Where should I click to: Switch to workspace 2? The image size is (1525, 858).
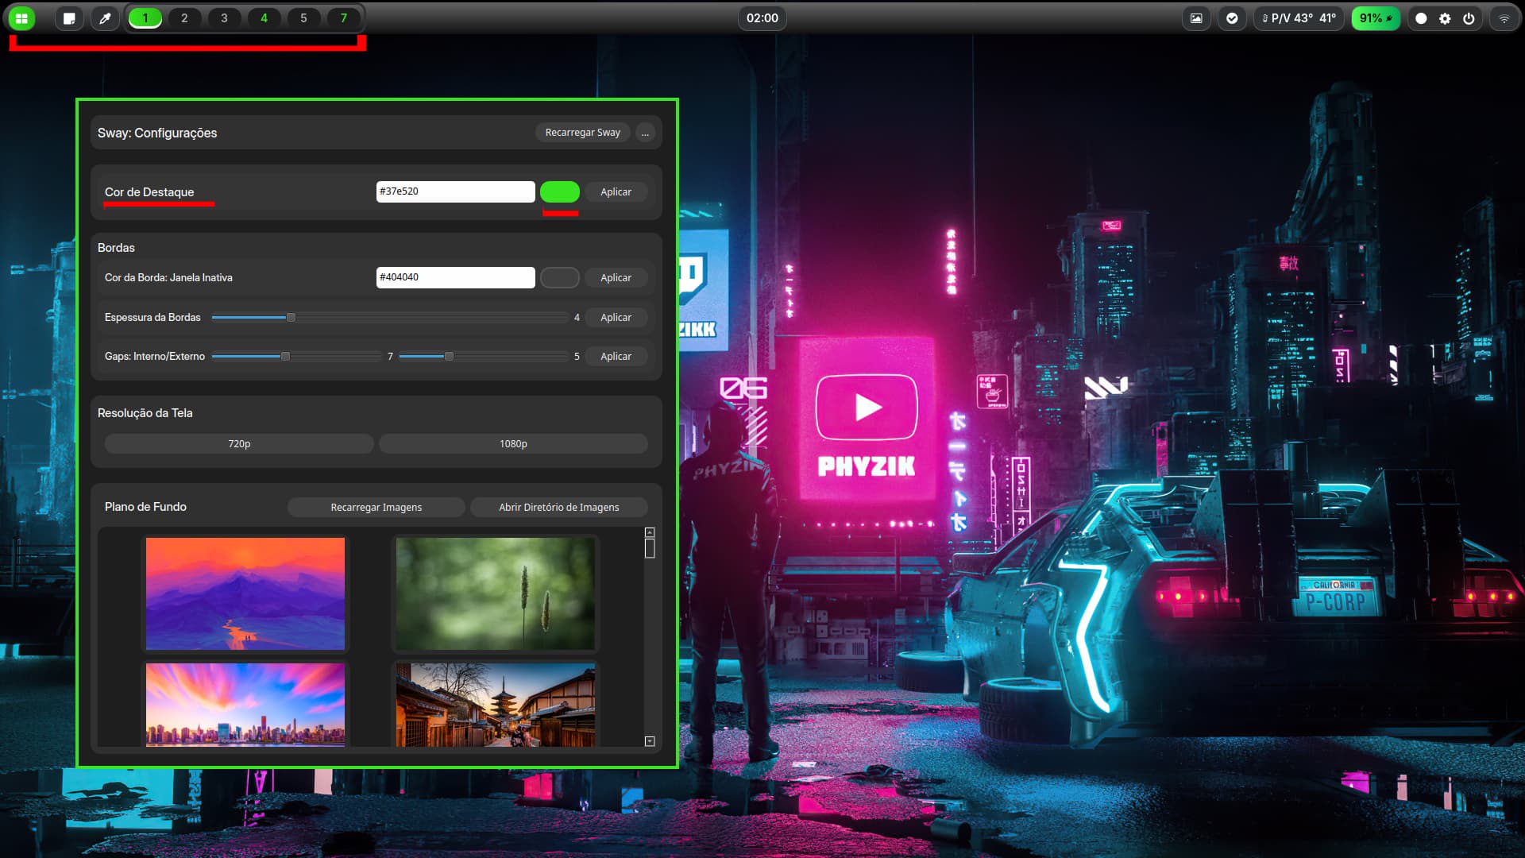[x=184, y=17]
